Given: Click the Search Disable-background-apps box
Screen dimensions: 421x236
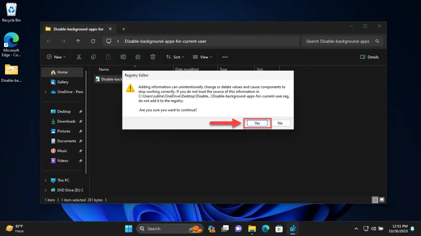Looking at the screenshot, I should click(x=342, y=41).
